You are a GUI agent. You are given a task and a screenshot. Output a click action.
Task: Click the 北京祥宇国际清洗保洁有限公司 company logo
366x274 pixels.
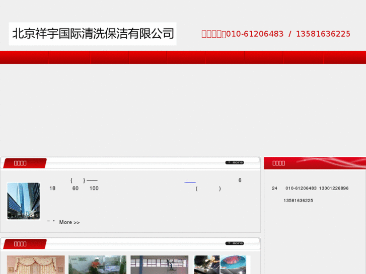[x=93, y=34]
